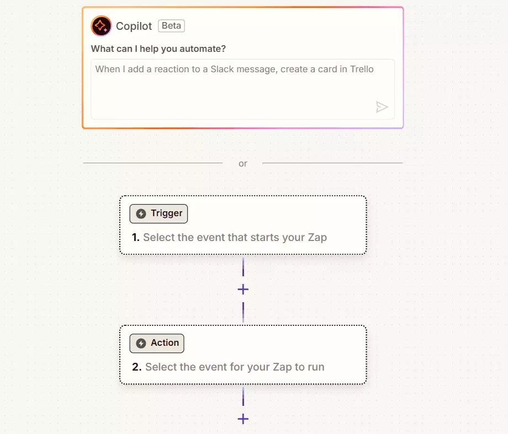508x434 pixels.
Task: Add a step below the Action card
Action: [x=243, y=419]
